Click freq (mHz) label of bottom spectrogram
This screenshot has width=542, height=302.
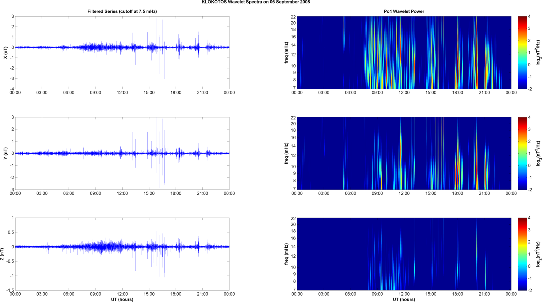point(286,254)
